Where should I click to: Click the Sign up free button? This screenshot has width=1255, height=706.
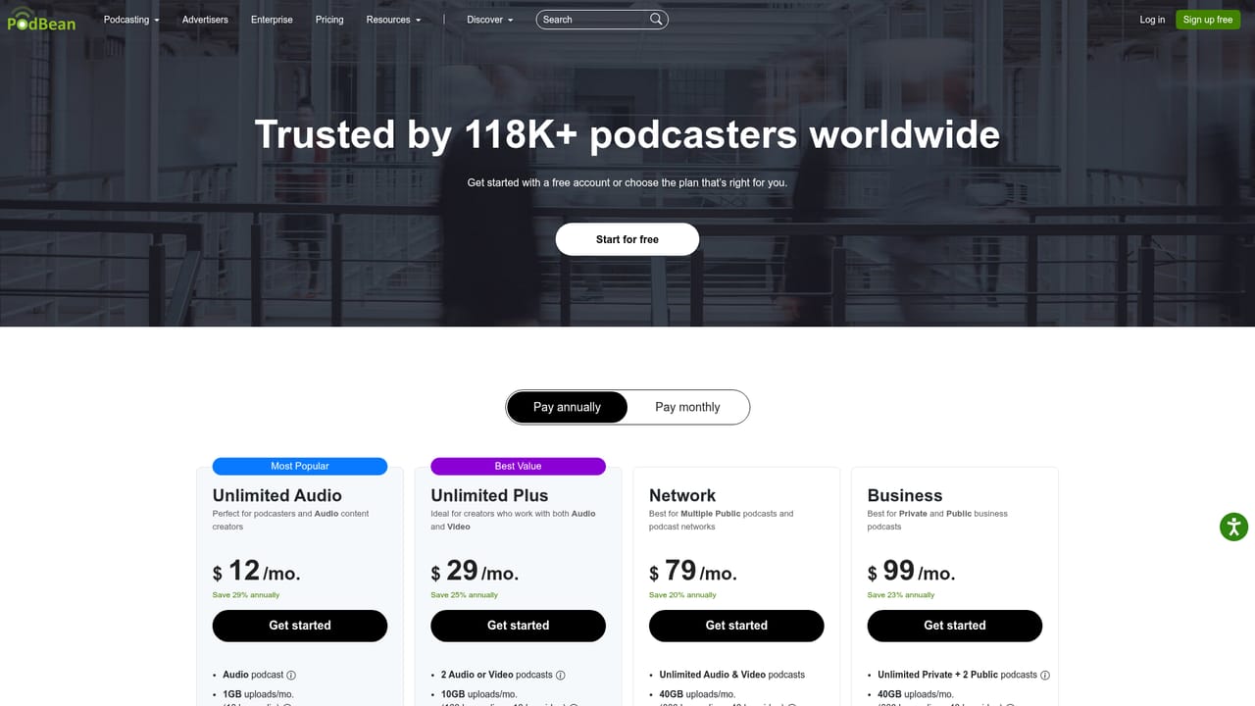1208,20
